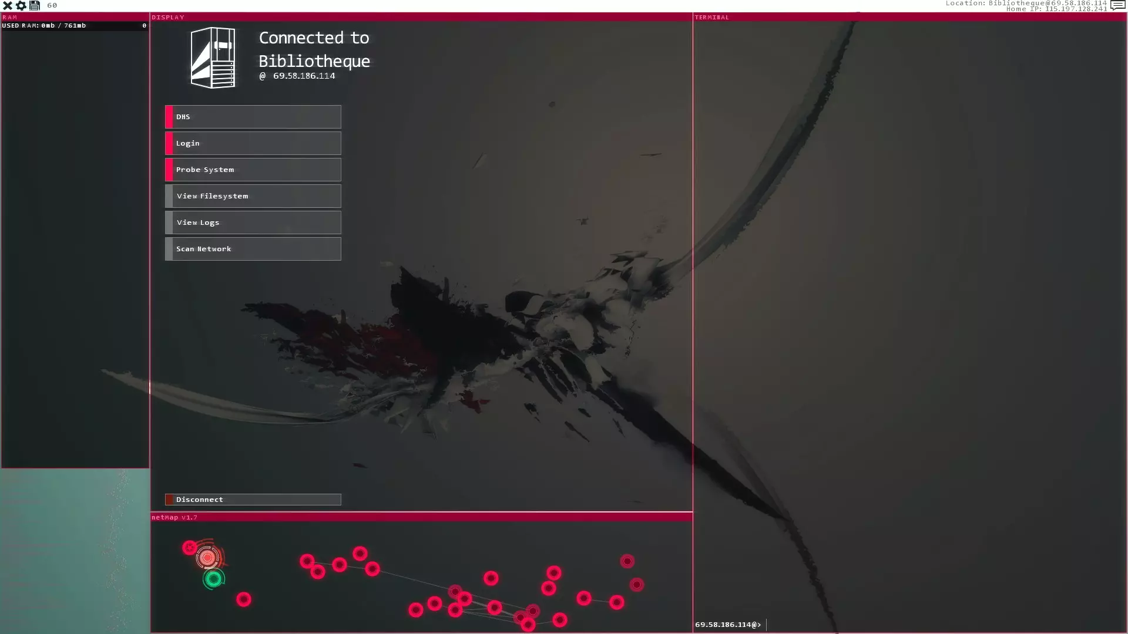The width and height of the screenshot is (1128, 634).
Task: Select the node touching the highlighted node's upper-left
Action: [x=189, y=548]
